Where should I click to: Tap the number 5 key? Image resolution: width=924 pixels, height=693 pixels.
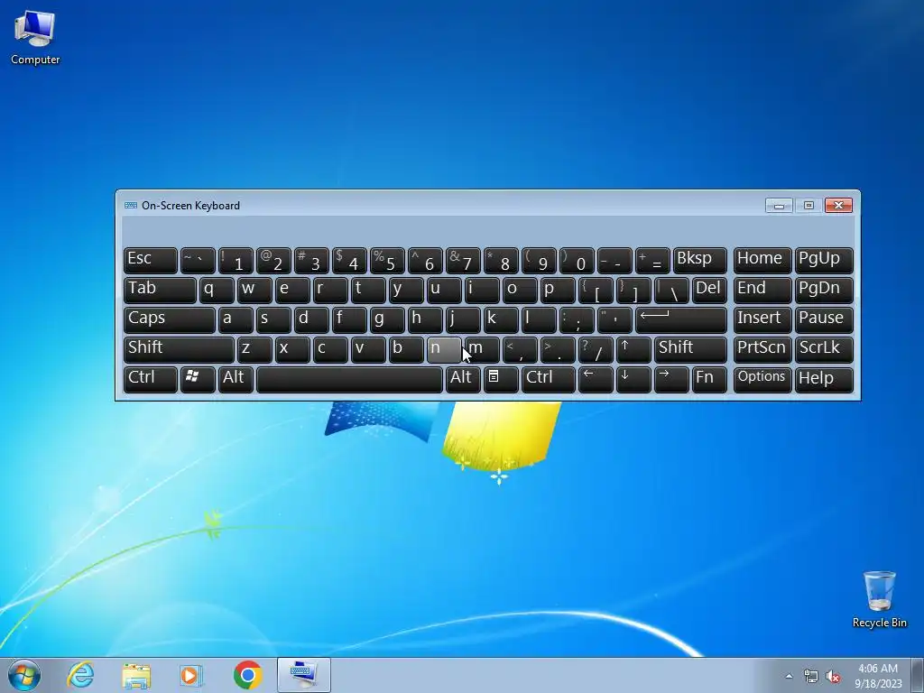pyautogui.click(x=387, y=261)
